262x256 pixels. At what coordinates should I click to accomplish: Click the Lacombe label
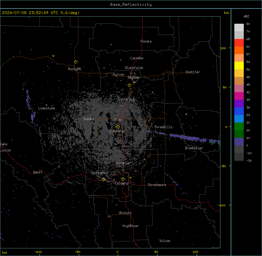tap(137, 58)
